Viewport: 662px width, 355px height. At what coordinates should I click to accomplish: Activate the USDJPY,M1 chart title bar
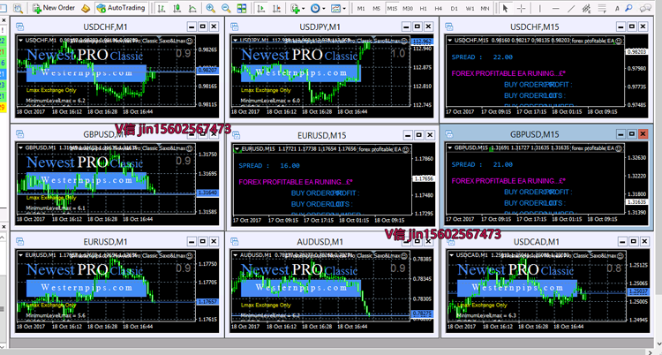click(320, 26)
